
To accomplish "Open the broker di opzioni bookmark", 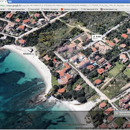I will 17,9.
